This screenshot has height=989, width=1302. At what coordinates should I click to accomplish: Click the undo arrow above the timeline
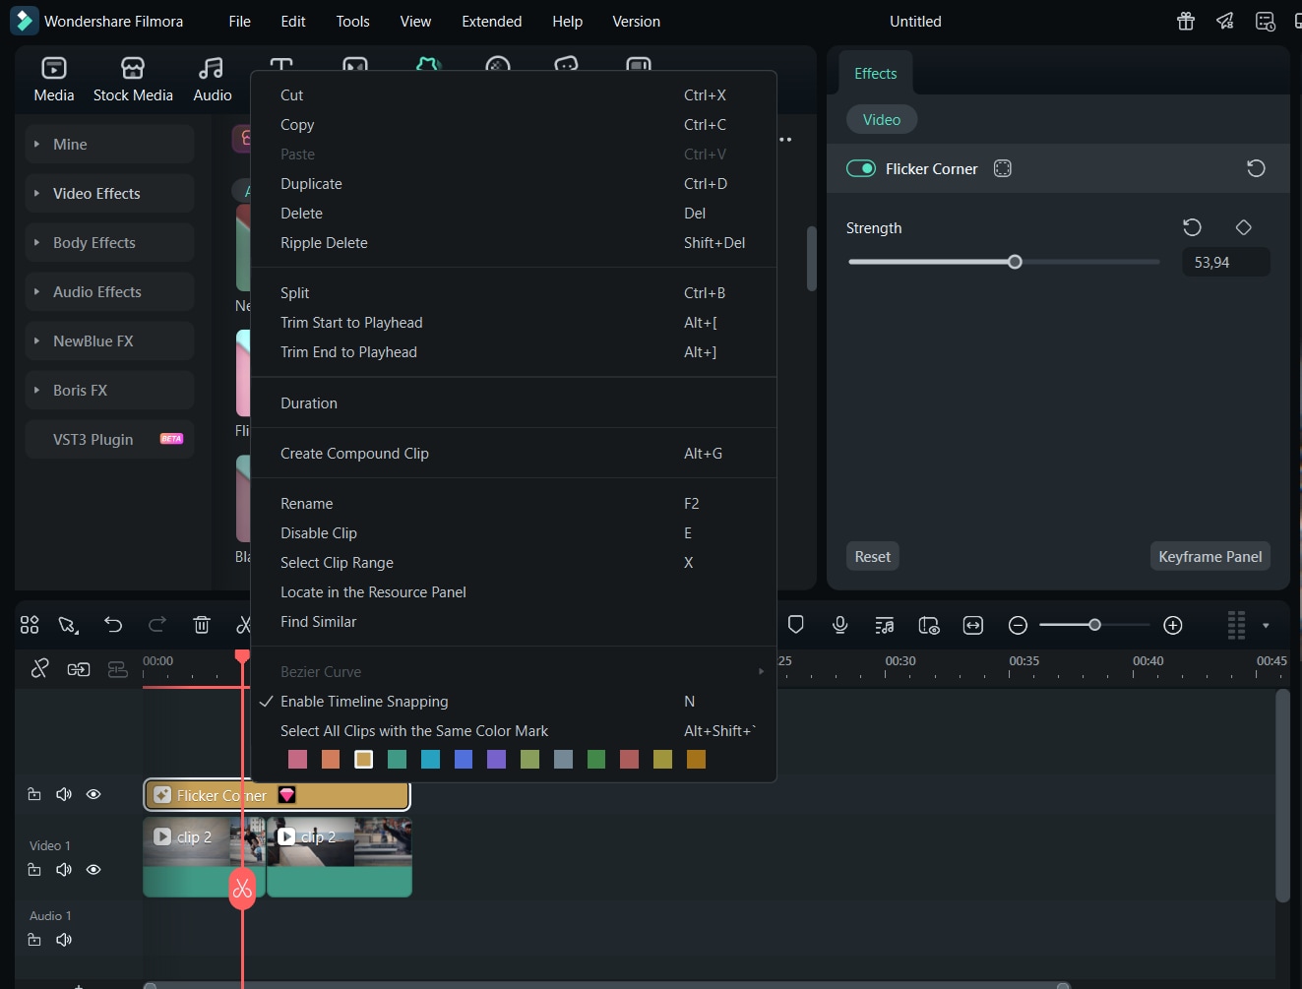tap(112, 625)
